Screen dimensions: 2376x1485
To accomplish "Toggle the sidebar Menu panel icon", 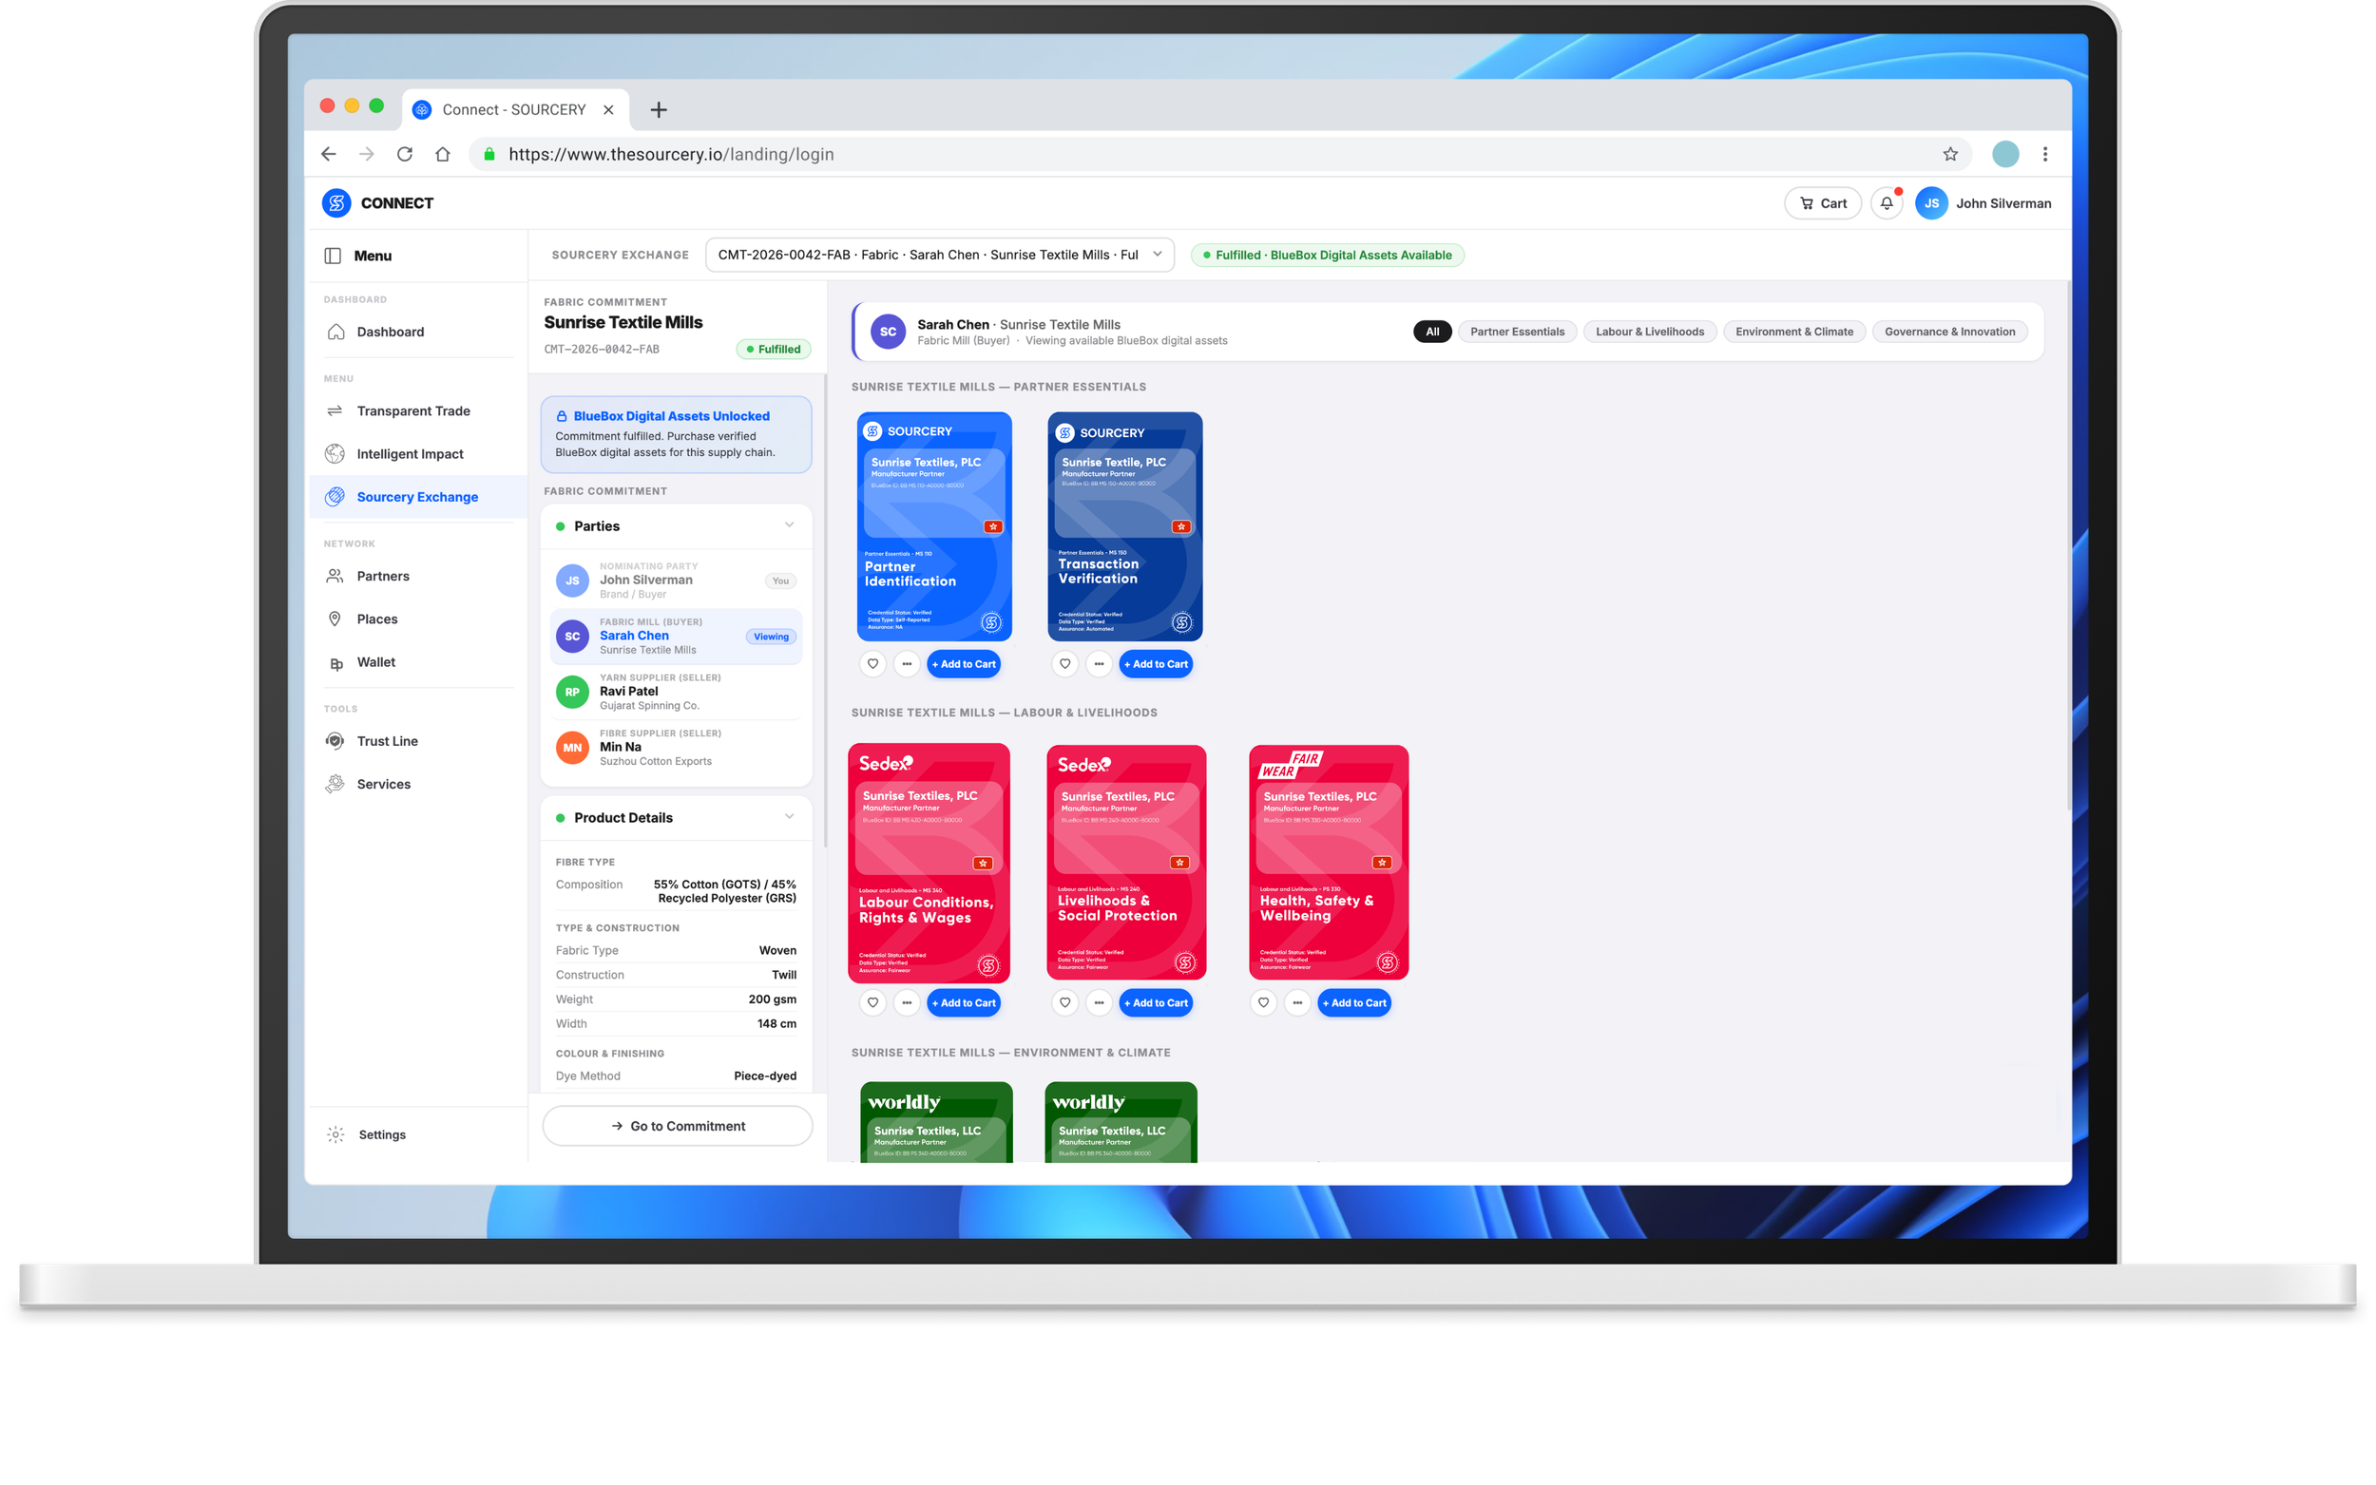I will [x=333, y=256].
